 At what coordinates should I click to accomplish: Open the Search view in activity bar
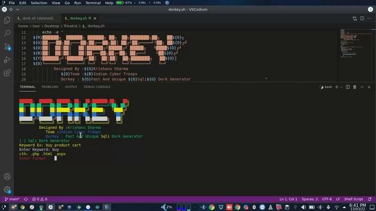(7, 33)
